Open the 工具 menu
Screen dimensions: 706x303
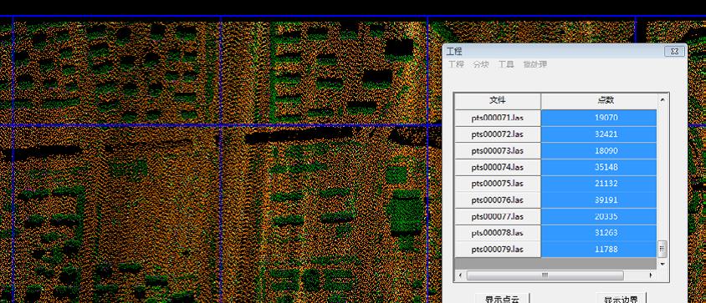[506, 64]
